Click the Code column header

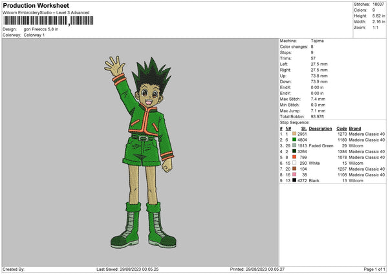tap(342, 128)
